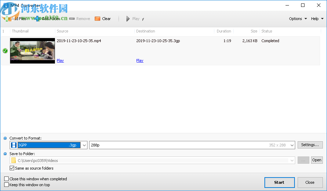Click the blue bullet beside Save to Folder
The height and width of the screenshot is (191, 327).
(5, 154)
